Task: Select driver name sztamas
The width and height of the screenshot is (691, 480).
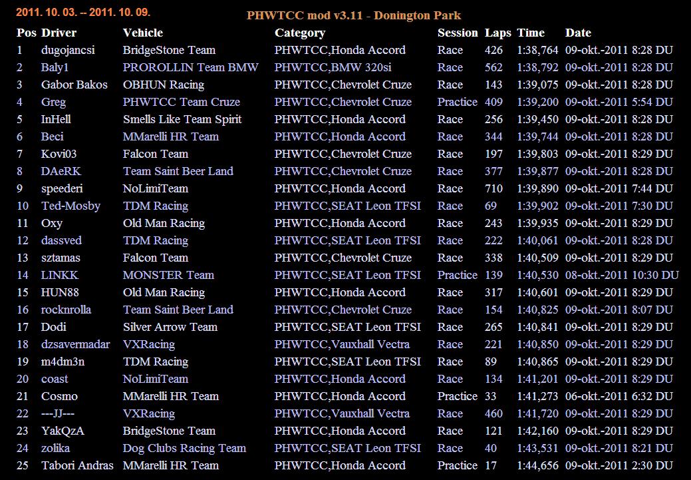Action: [61, 258]
